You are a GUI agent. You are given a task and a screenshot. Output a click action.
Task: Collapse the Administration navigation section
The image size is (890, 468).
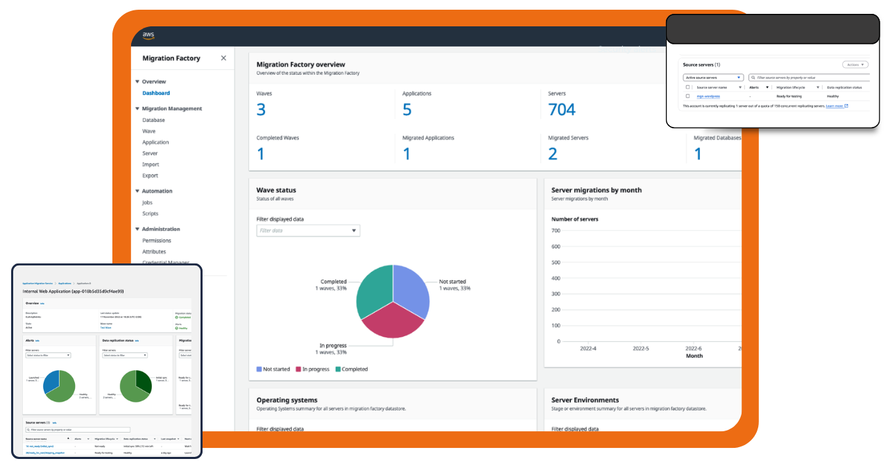point(137,229)
